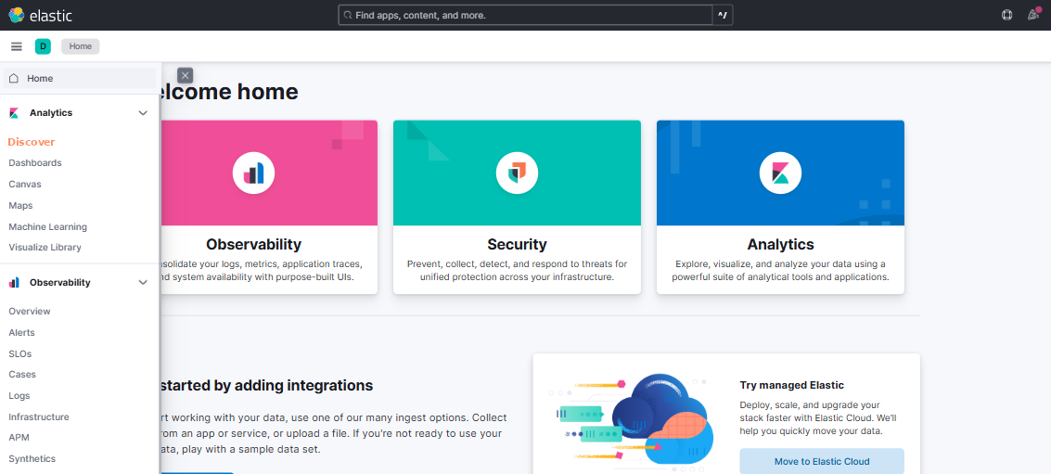This screenshot has height=474, width=1051.
Task: Click the Try managed Elastic heading
Action: 791,385
